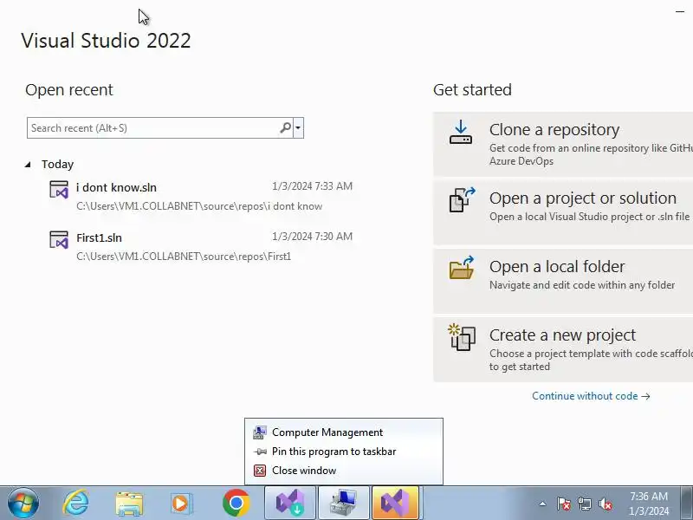Click the path ending in repos\First1
Viewport: 693px width, 520px height.
(x=184, y=257)
